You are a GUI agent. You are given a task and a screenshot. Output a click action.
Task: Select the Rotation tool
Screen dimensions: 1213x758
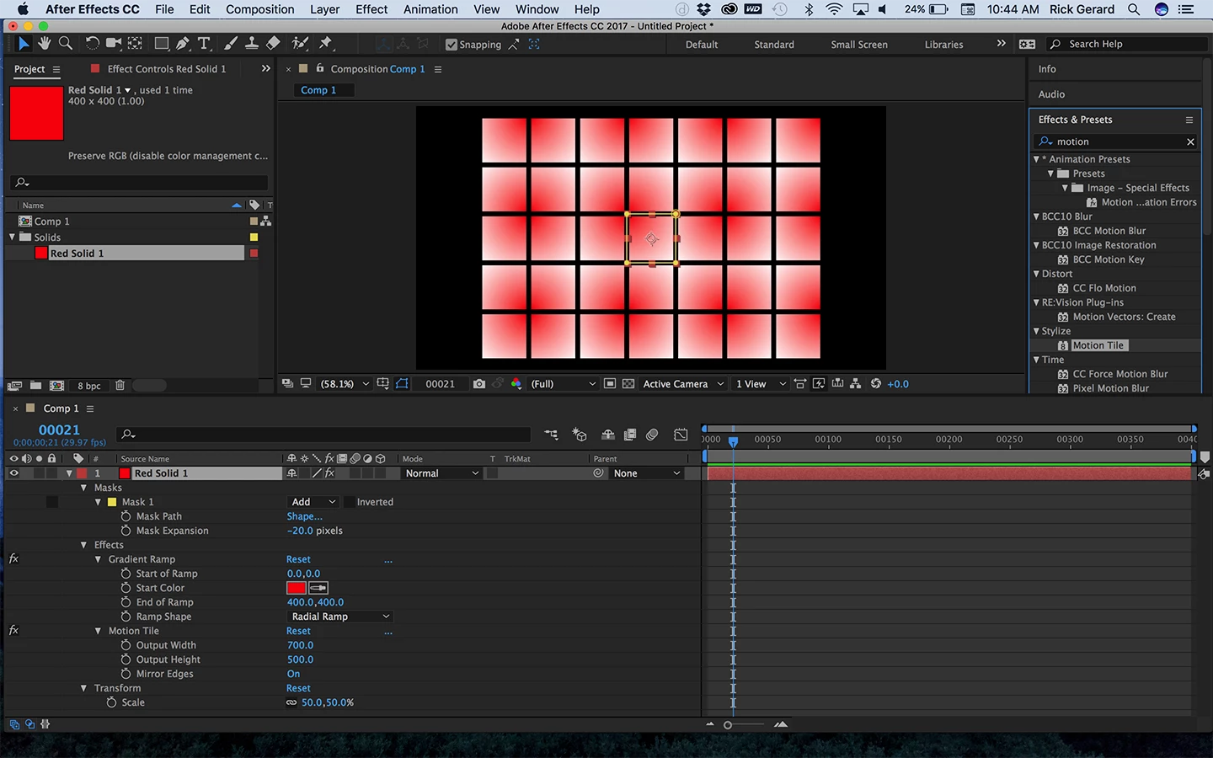[92, 43]
